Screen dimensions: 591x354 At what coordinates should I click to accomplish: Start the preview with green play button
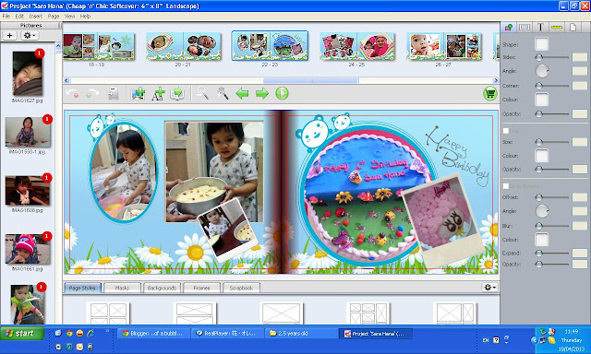click(x=282, y=93)
